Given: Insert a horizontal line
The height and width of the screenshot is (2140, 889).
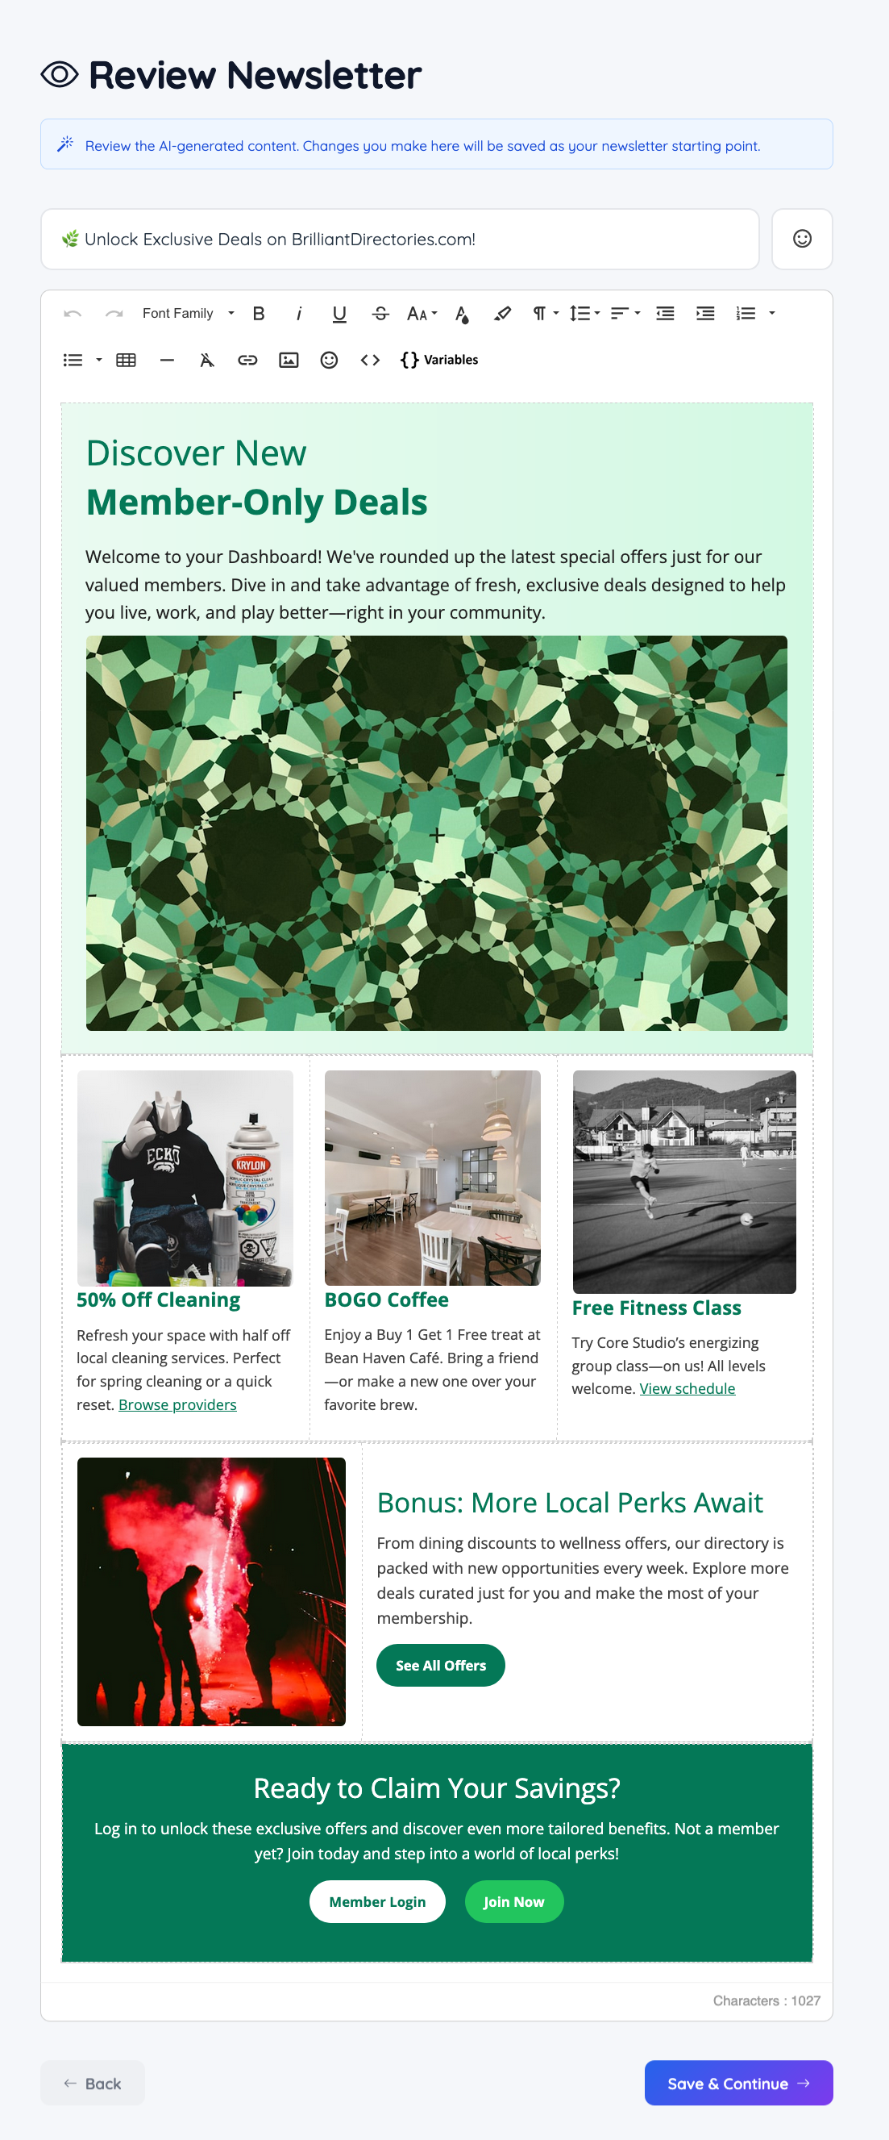Looking at the screenshot, I should click(167, 360).
